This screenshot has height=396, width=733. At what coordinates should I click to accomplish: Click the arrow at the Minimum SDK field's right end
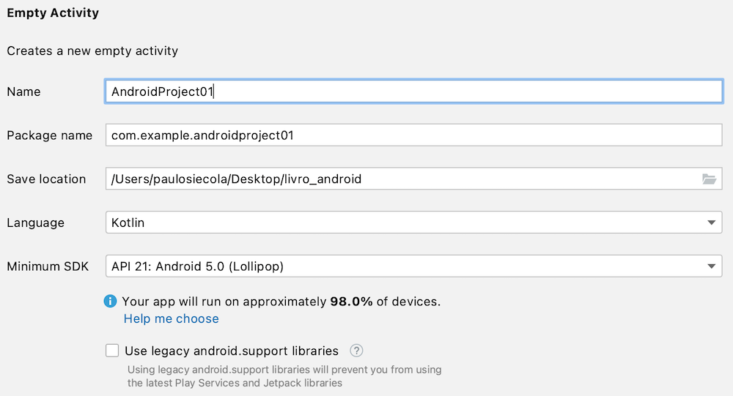pos(711,266)
